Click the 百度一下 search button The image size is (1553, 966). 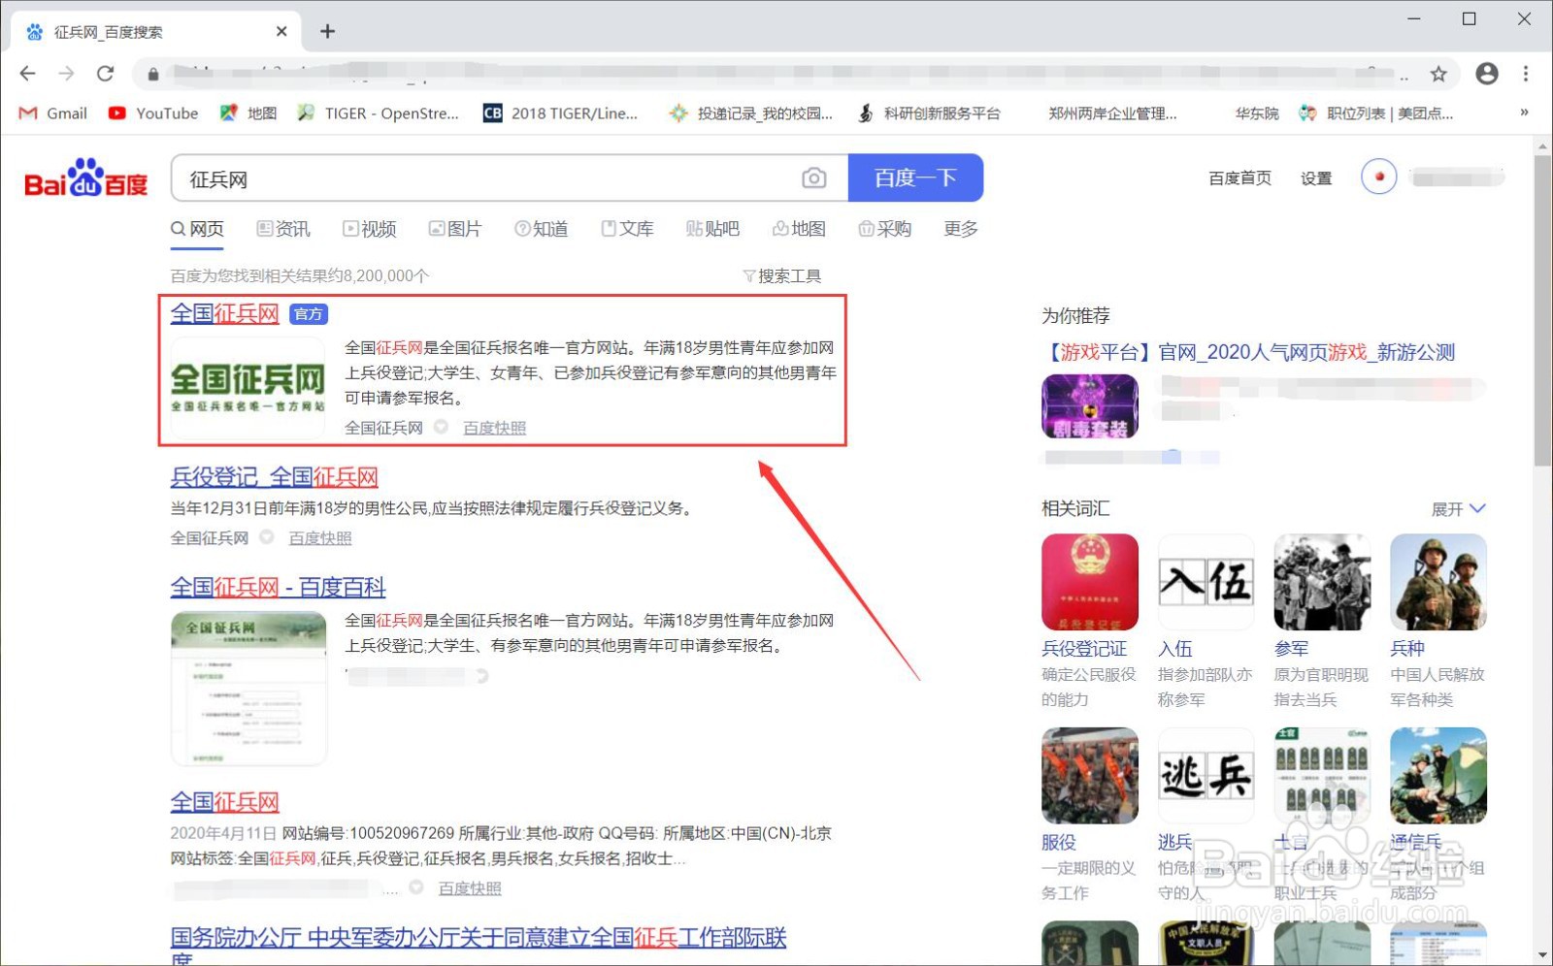pyautogui.click(x=915, y=177)
